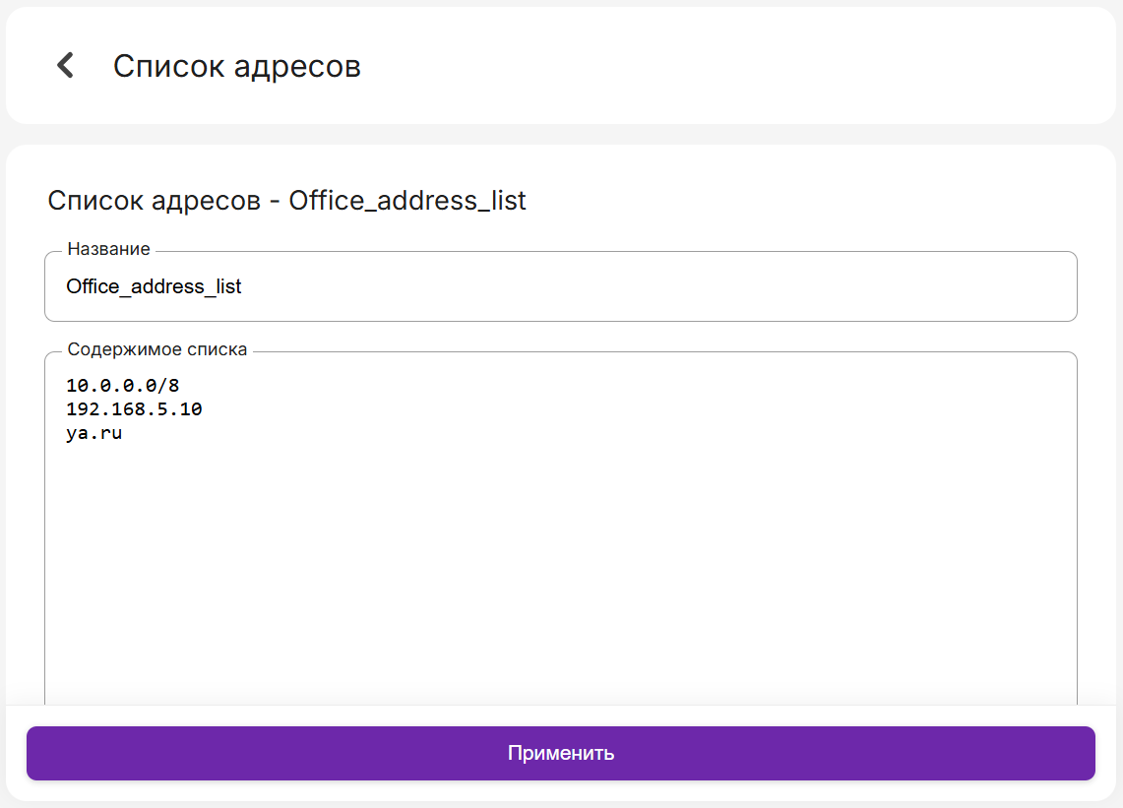Click the "Применить" button
The height and width of the screenshot is (808, 1123).
pos(560,753)
